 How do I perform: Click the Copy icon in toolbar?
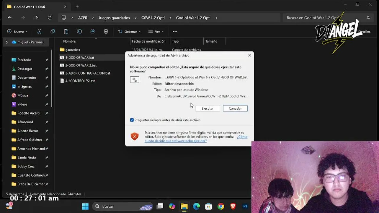(x=53, y=31)
